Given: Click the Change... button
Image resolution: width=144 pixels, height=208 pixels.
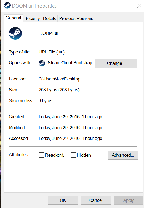Looking at the screenshot, I should (116, 63).
